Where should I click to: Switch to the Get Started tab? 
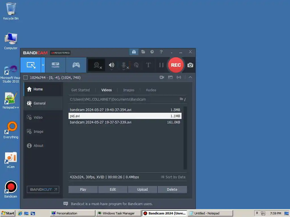coord(80,90)
